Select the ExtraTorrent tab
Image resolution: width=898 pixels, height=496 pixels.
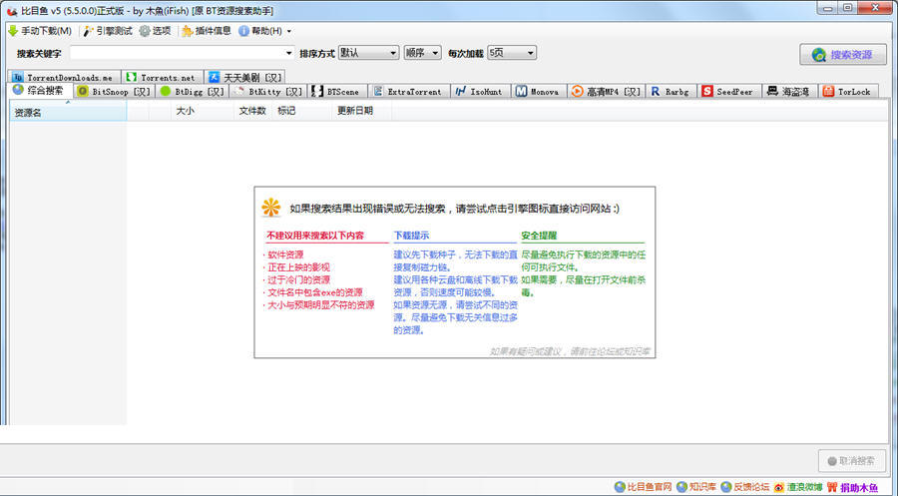pos(407,91)
